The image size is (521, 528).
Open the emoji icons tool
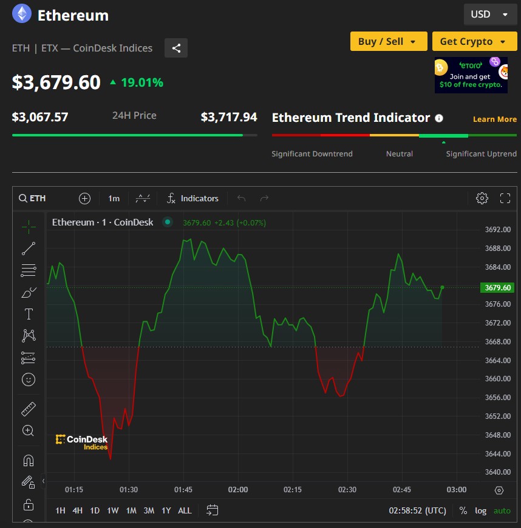29,379
